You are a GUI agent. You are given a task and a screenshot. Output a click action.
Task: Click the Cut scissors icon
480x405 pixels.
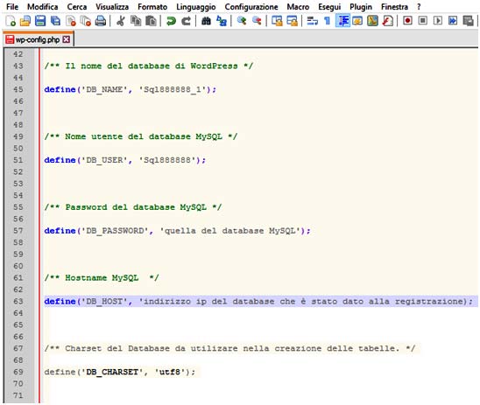click(121, 21)
